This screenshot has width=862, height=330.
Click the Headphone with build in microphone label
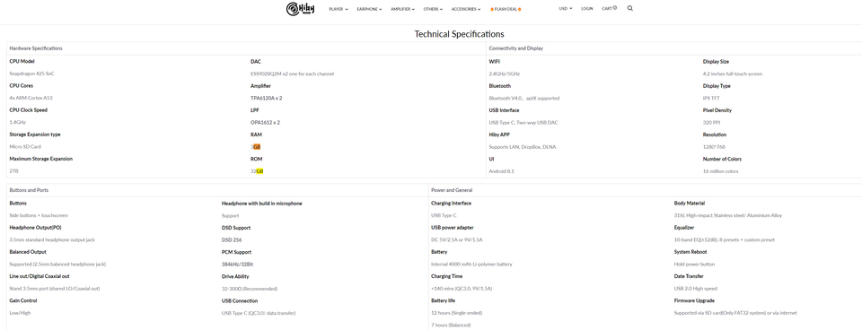(261, 204)
